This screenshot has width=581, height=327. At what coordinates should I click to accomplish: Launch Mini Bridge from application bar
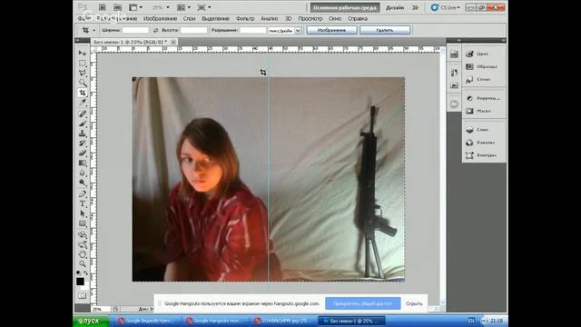coord(117,7)
